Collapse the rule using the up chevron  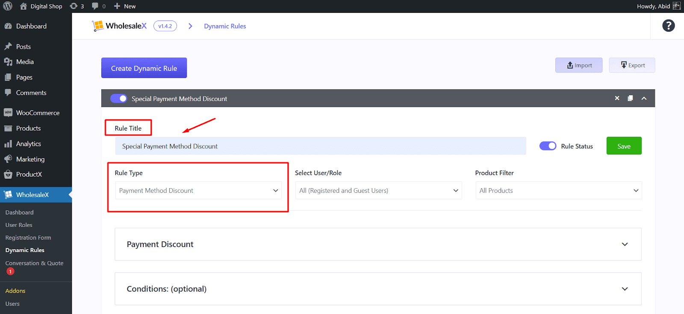tap(644, 98)
